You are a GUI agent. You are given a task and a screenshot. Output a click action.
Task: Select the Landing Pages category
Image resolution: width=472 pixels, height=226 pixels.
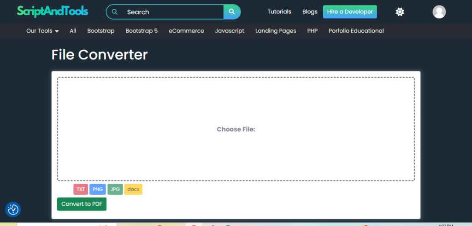pyautogui.click(x=276, y=31)
